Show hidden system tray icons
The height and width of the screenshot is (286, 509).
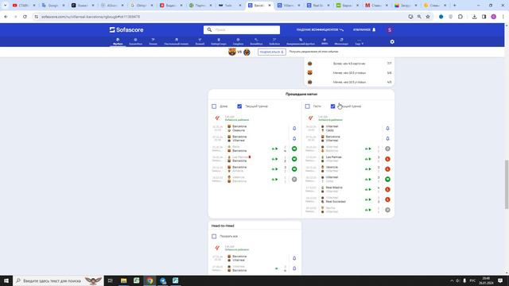pos(452,280)
